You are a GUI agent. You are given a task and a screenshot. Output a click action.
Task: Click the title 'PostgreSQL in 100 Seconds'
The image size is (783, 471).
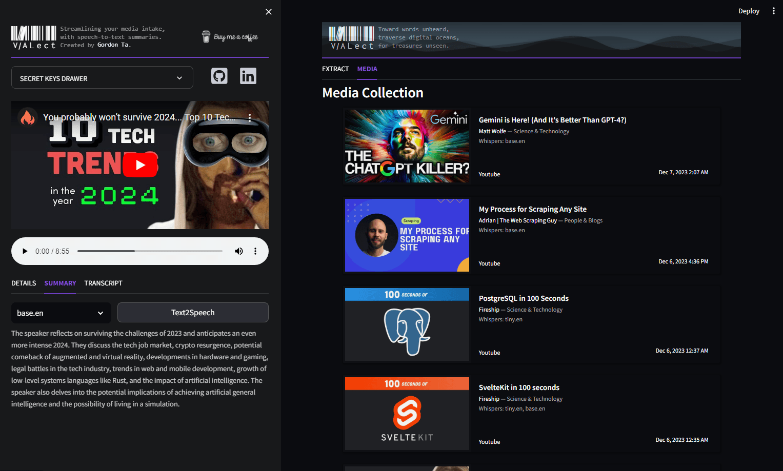pos(524,298)
